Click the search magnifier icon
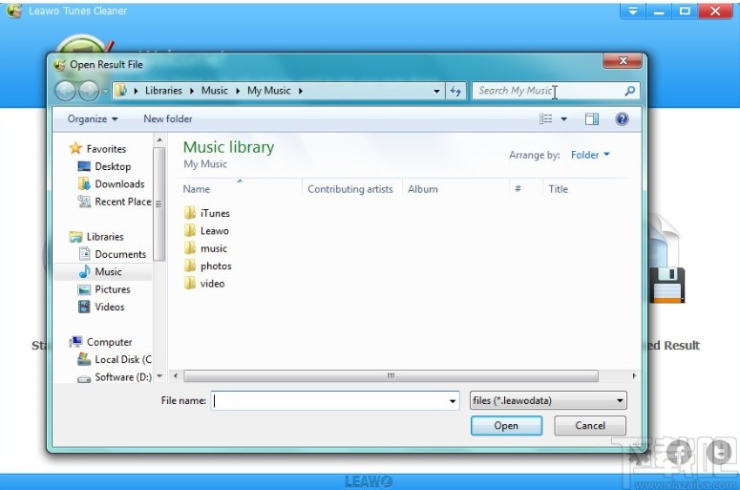This screenshot has height=490, width=740. [629, 91]
